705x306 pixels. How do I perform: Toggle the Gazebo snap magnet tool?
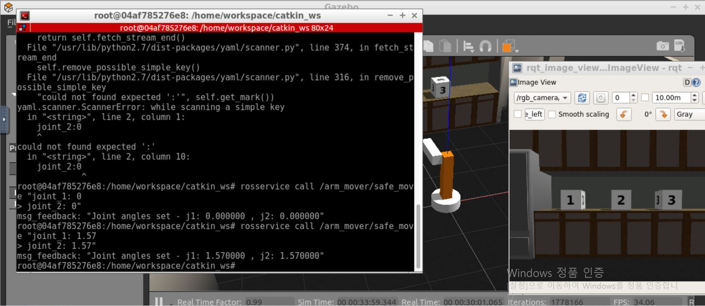[x=485, y=46]
